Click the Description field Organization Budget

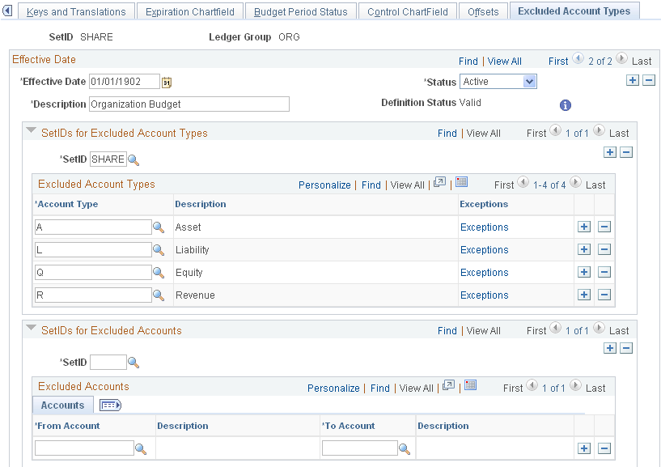click(x=189, y=104)
